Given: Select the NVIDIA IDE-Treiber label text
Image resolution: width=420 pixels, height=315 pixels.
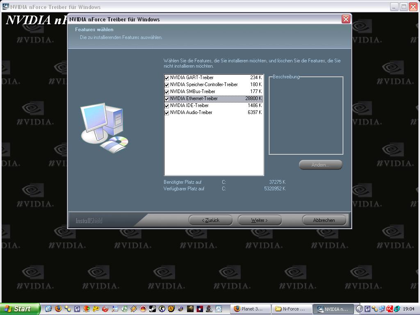Looking at the screenshot, I should click(189, 105).
